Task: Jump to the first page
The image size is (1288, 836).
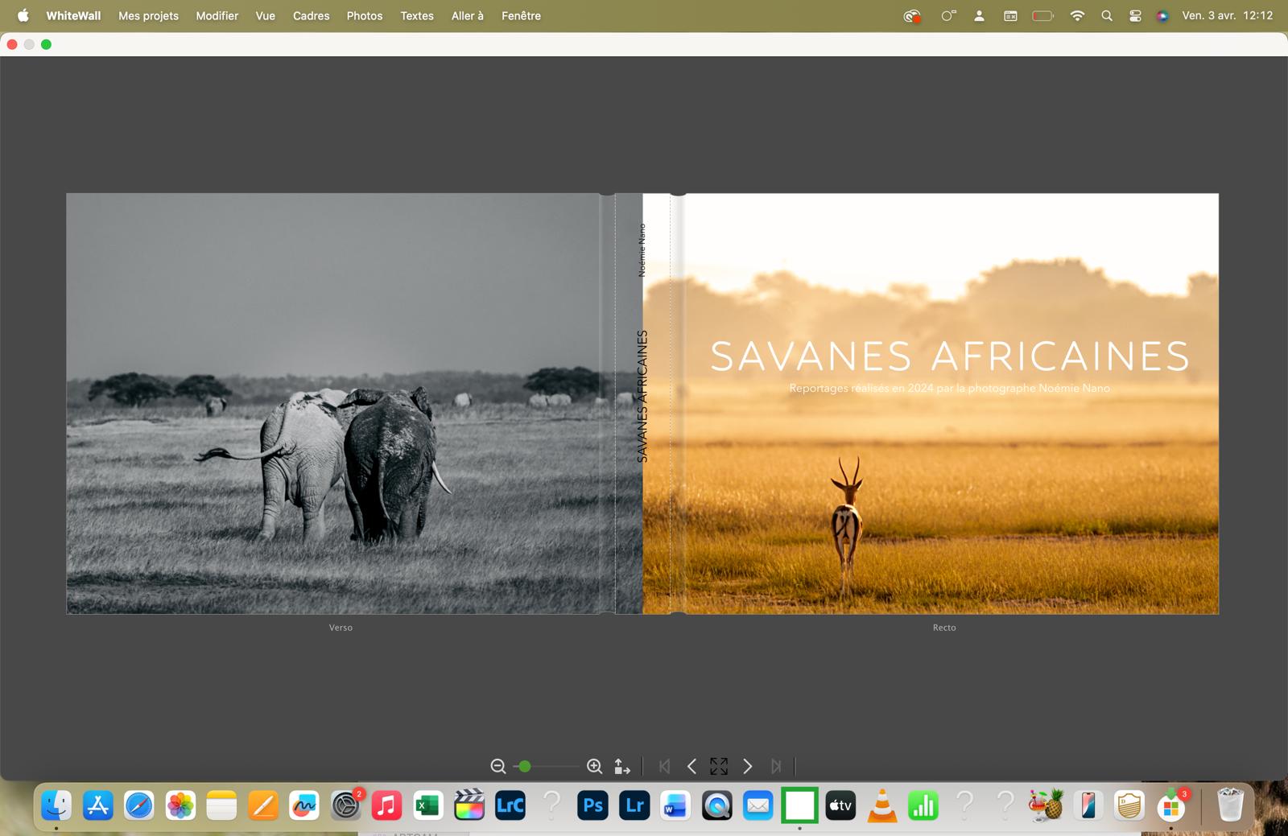Action: 664,767
